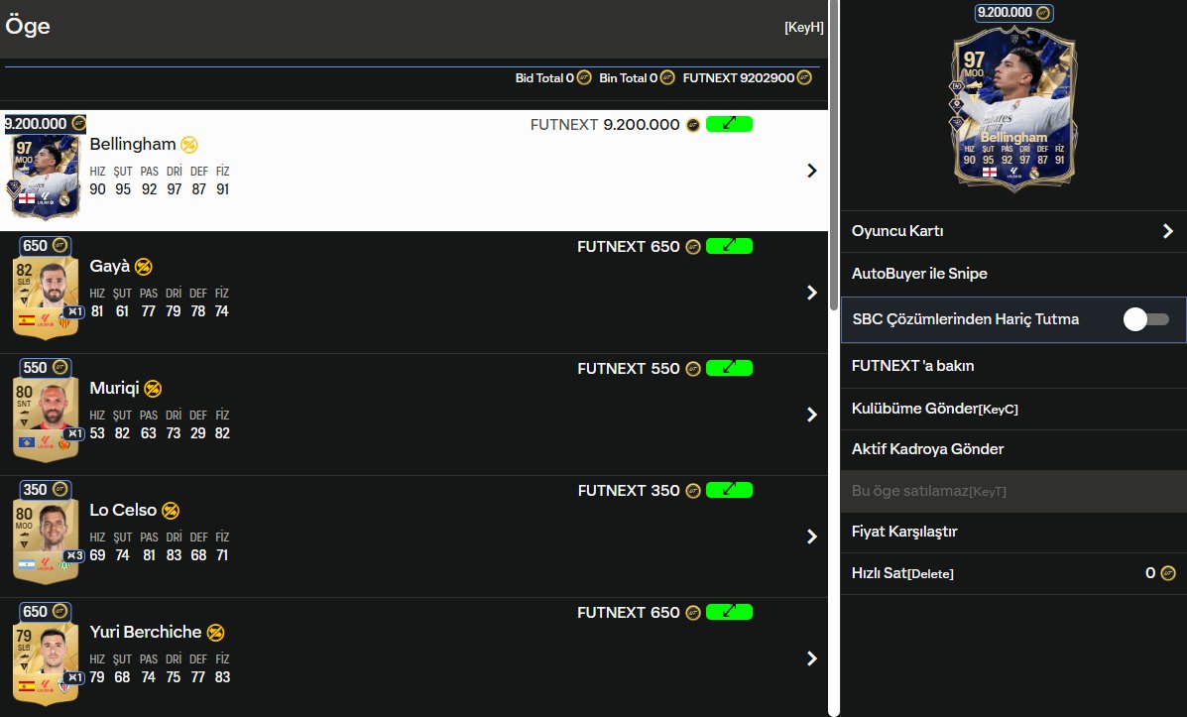Click Muriqi player name

point(114,389)
